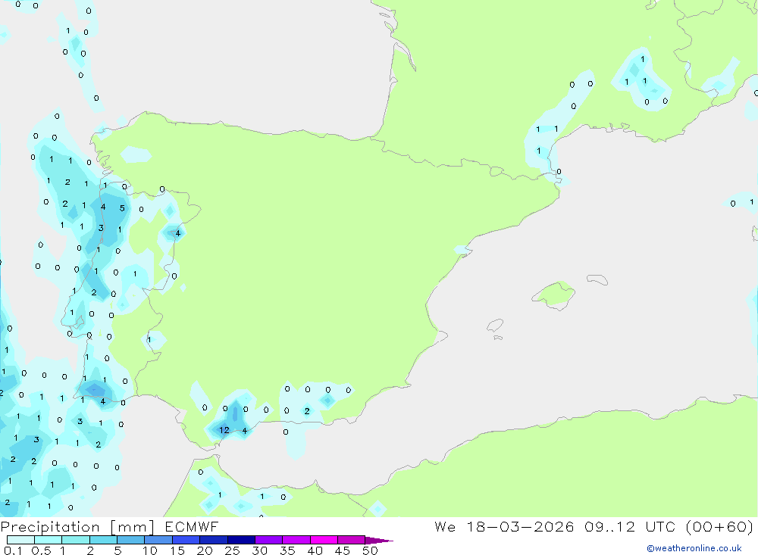Click the 15–20 mm legend color swatch
The height and width of the screenshot is (555, 758).
pyautogui.click(x=186, y=541)
